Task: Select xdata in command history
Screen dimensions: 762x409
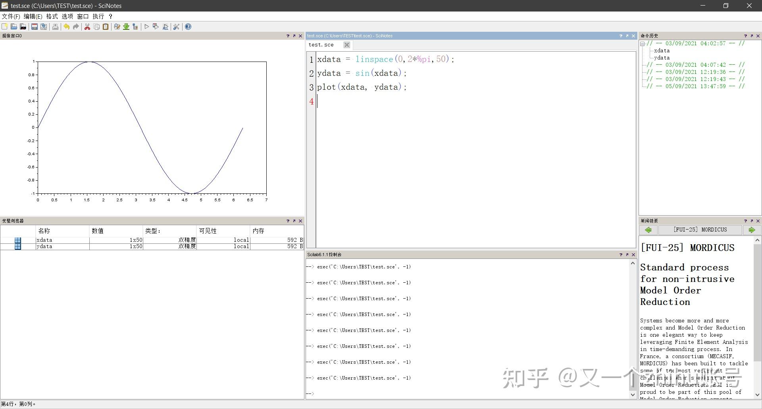Action: (x=662, y=51)
